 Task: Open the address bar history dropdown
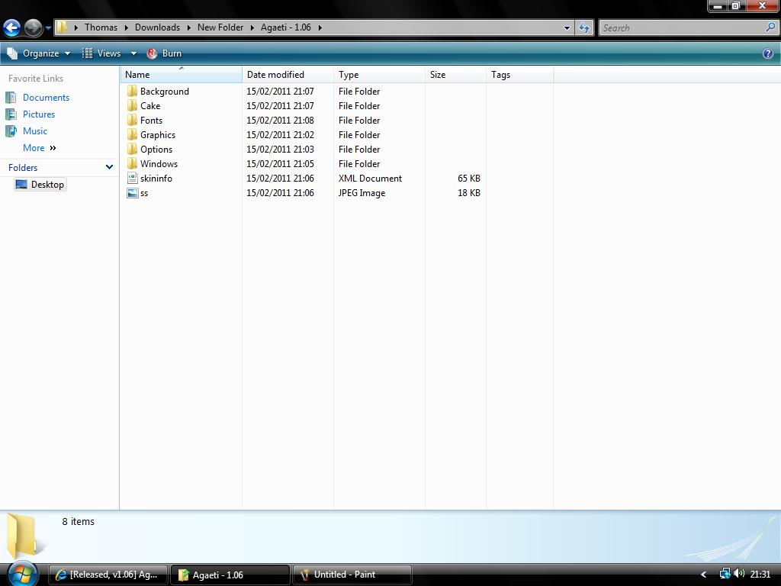click(x=567, y=28)
